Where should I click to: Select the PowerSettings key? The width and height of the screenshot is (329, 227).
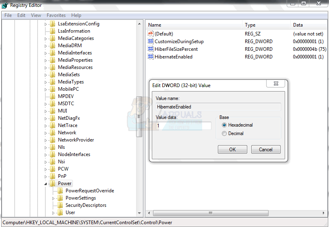coord(81,198)
